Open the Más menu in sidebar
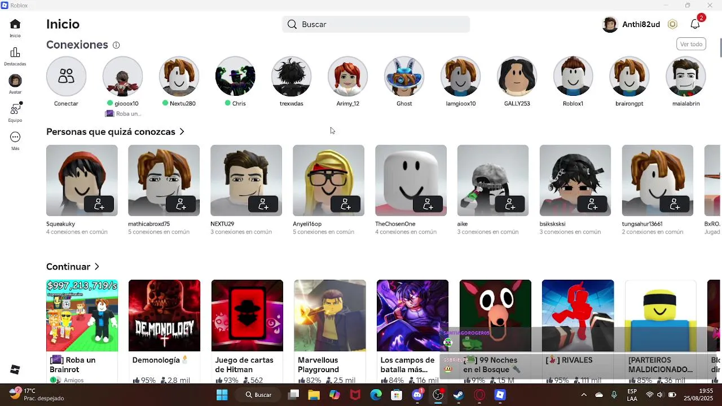 click(x=15, y=137)
